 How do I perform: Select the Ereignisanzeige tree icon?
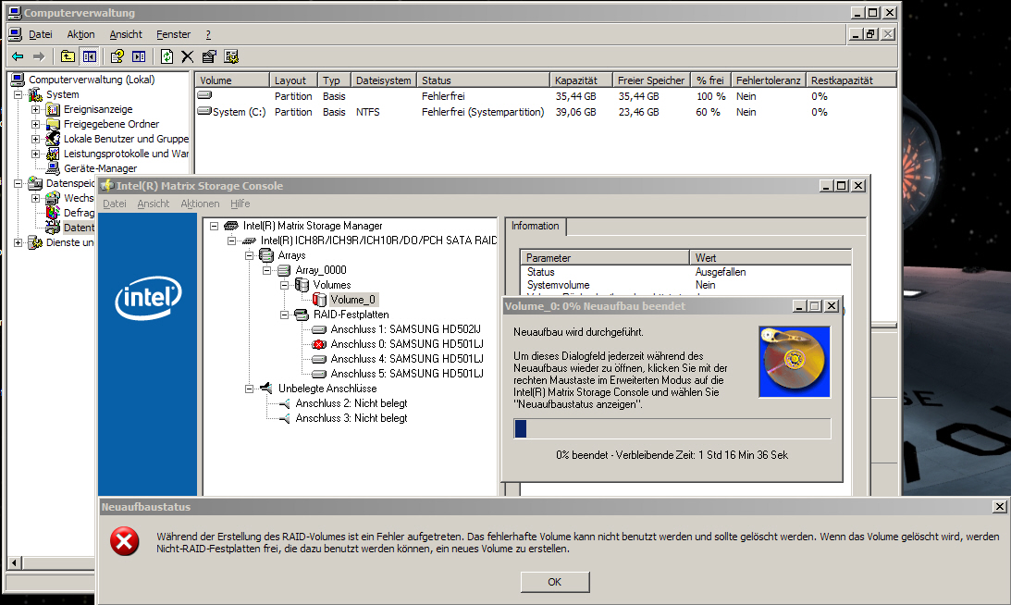(53, 110)
